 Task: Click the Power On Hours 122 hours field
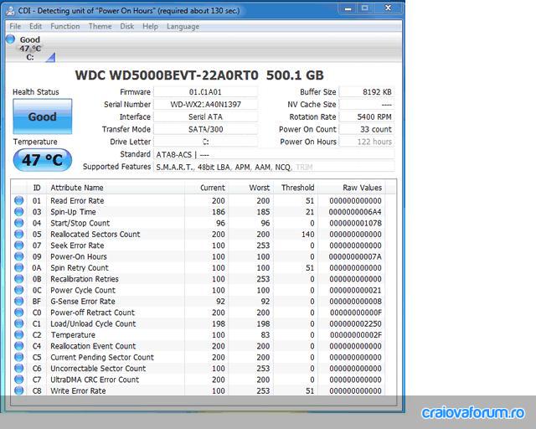pos(367,142)
